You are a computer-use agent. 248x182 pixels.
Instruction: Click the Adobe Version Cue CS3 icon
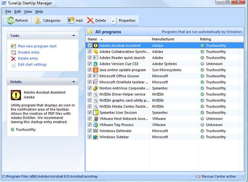[95, 64]
